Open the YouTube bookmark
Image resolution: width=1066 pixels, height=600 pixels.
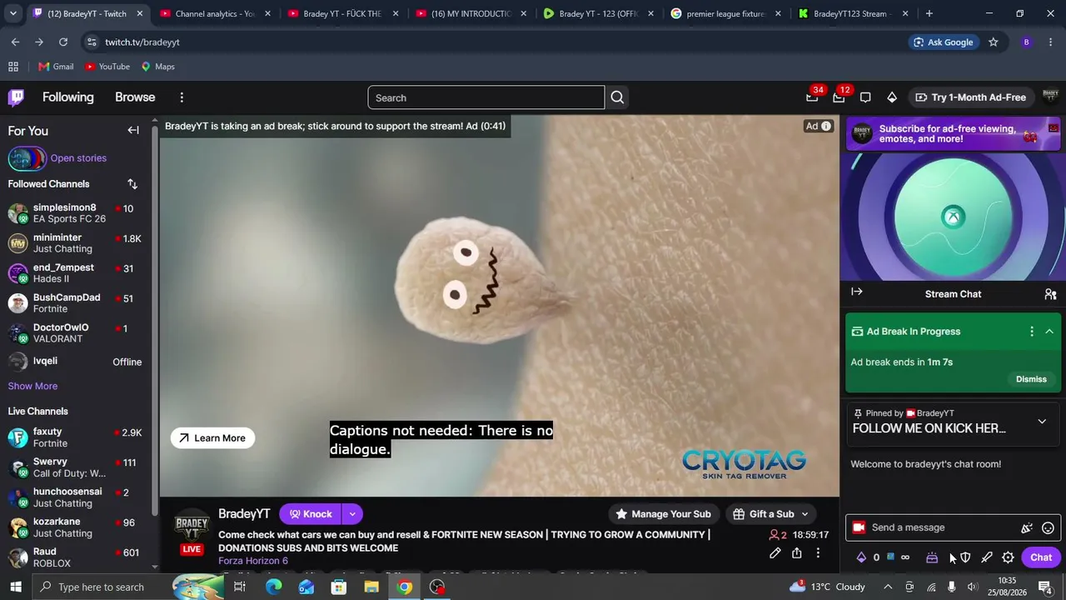107,67
